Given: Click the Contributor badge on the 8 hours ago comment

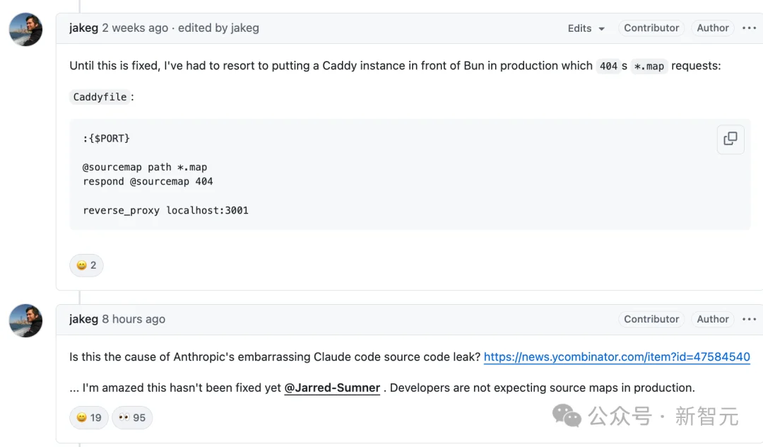Looking at the screenshot, I should point(651,320).
